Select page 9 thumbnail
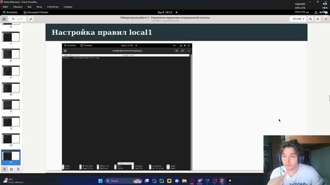Screen dimensions: 330x185 click(11, 71)
